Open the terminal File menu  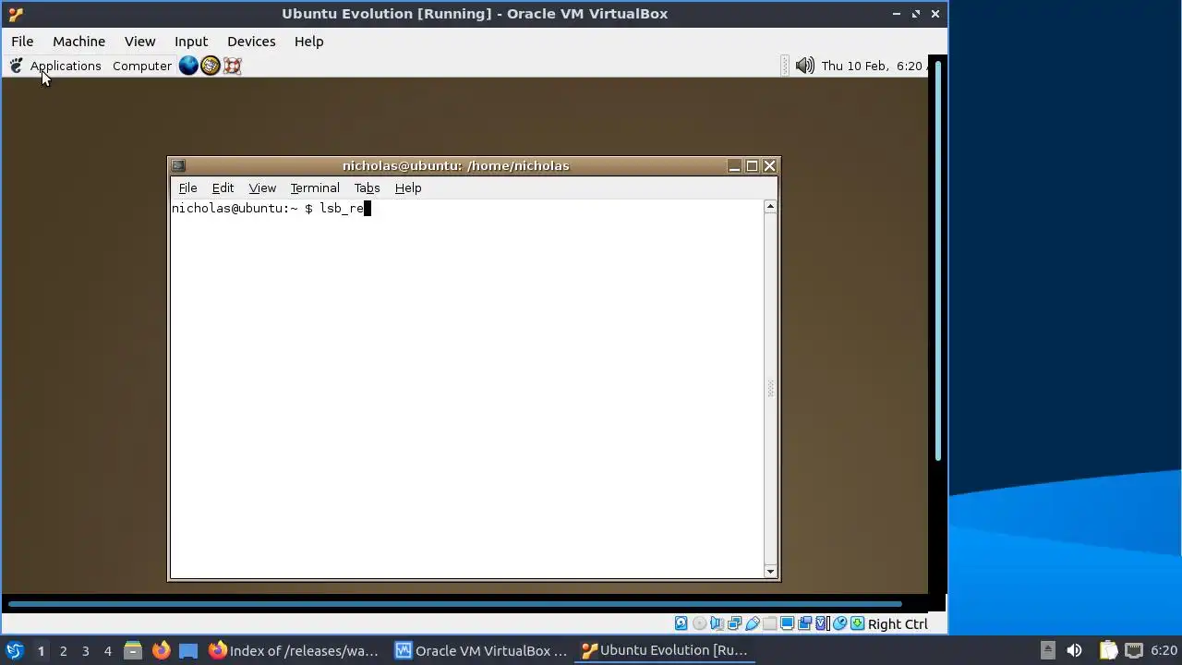187,187
